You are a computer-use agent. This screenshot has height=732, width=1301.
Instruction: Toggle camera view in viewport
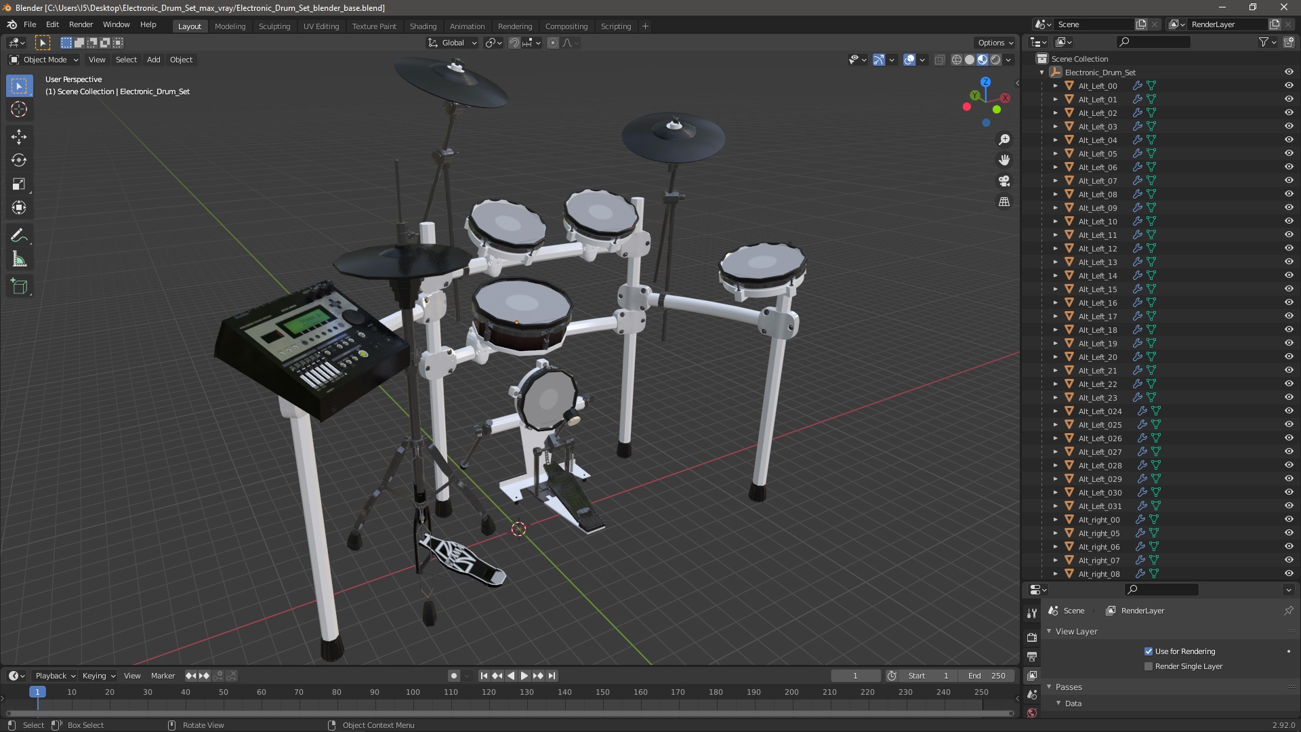pyautogui.click(x=1004, y=181)
